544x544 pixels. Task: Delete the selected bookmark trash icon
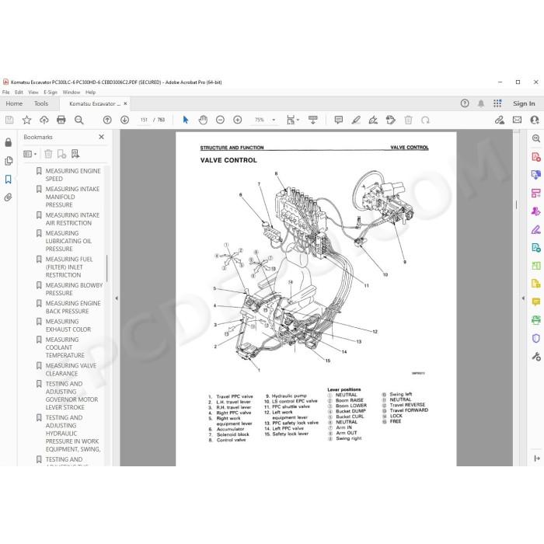point(48,154)
